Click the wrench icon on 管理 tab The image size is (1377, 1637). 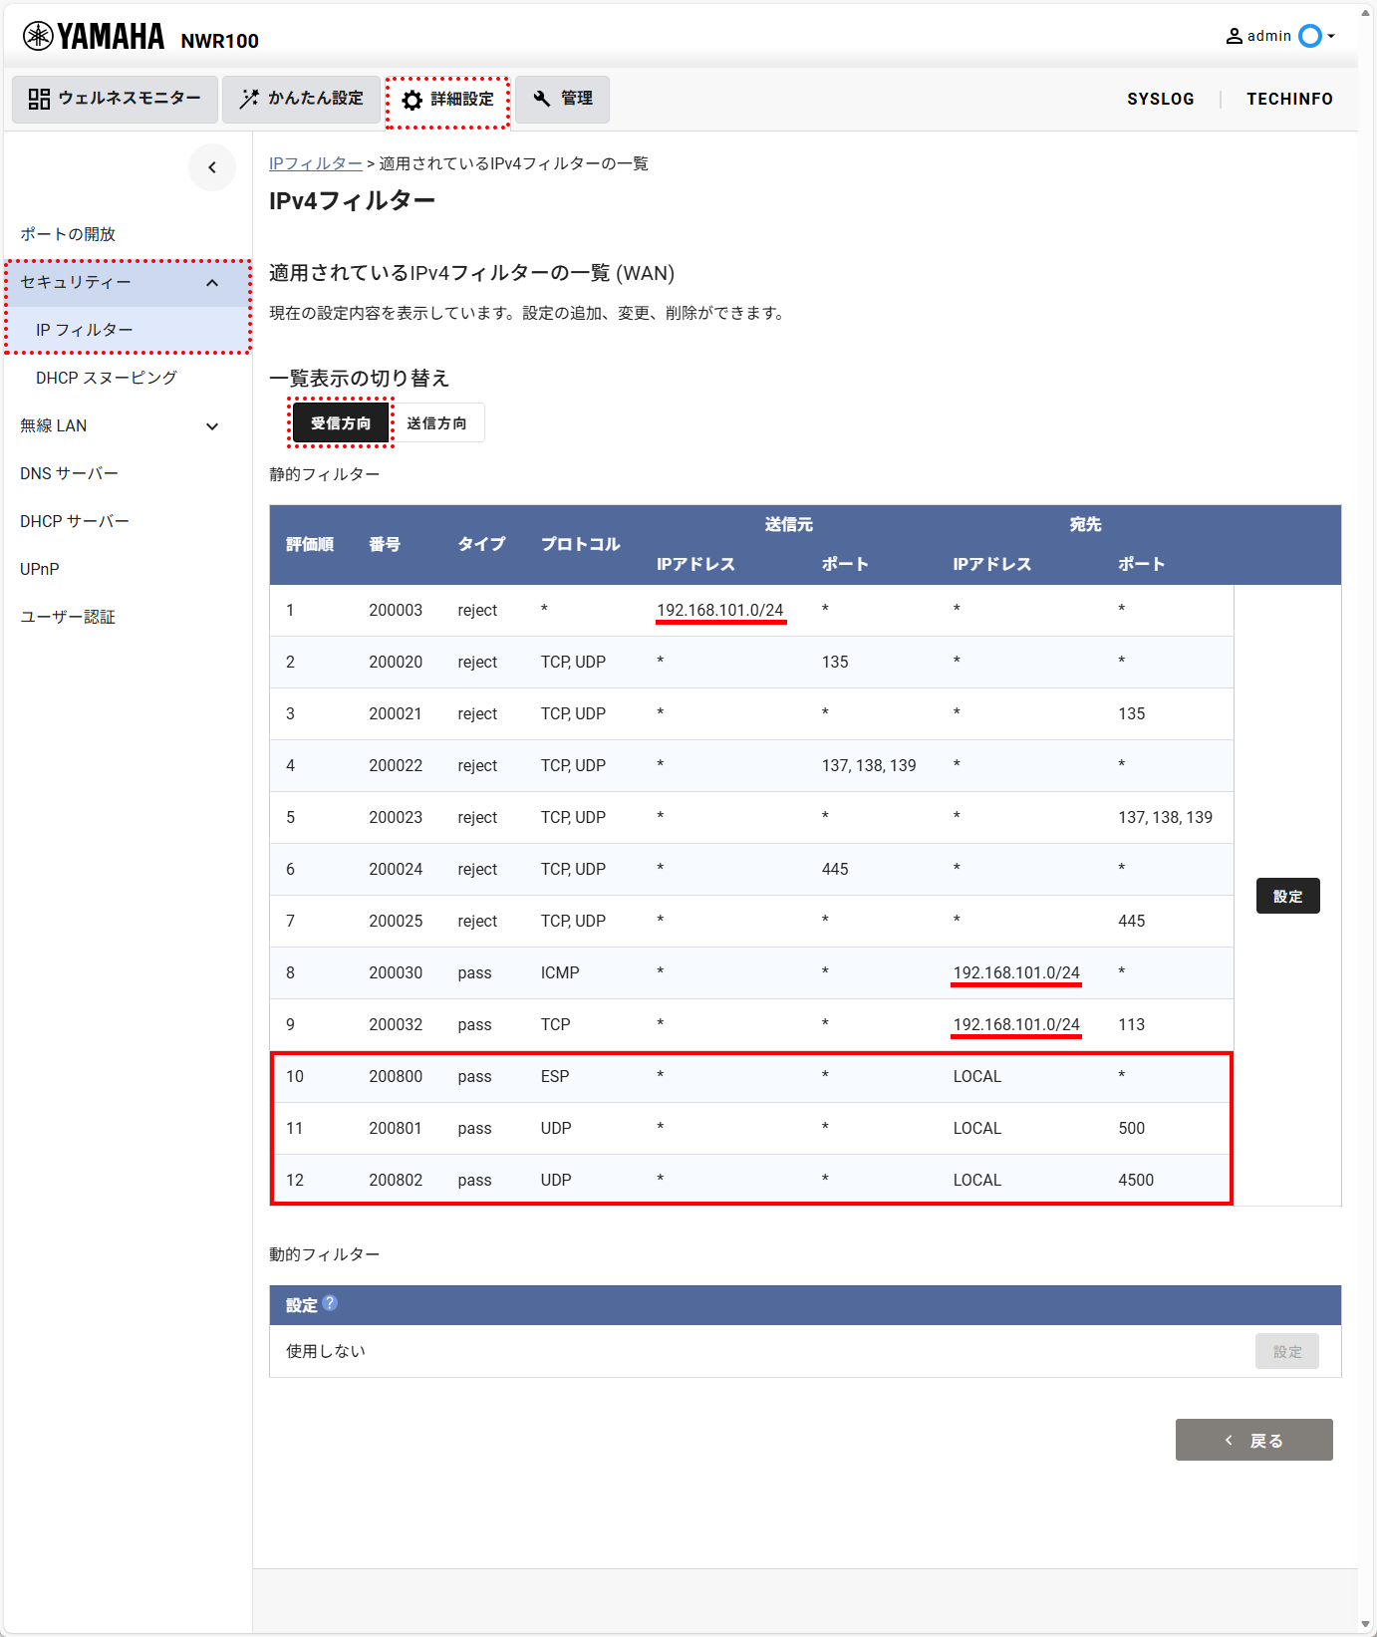[542, 99]
